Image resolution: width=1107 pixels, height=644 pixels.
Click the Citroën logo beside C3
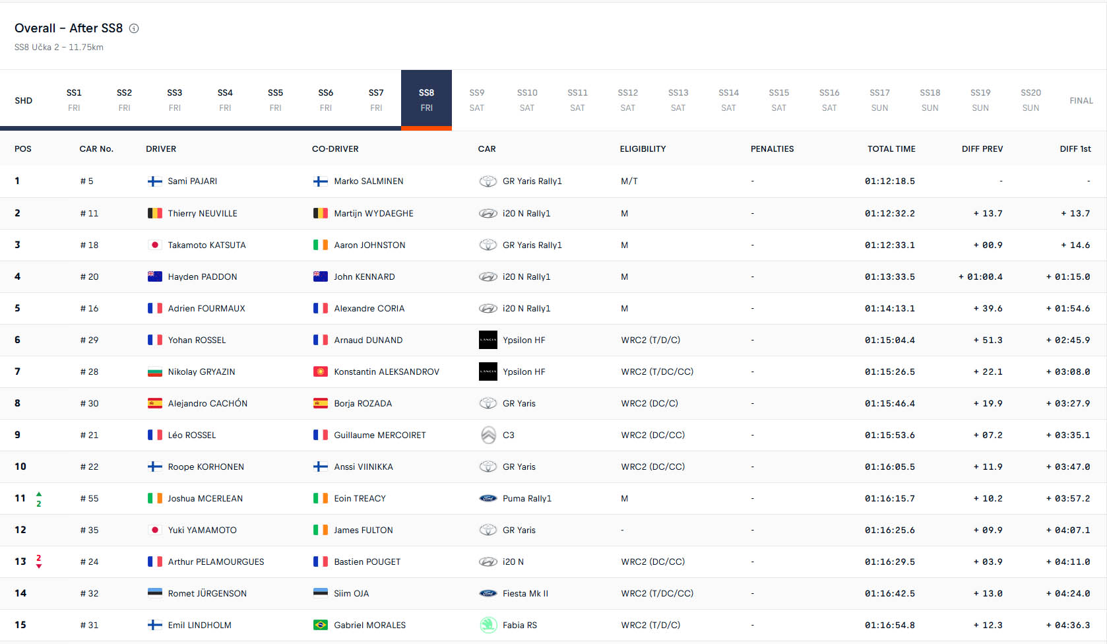coord(488,435)
